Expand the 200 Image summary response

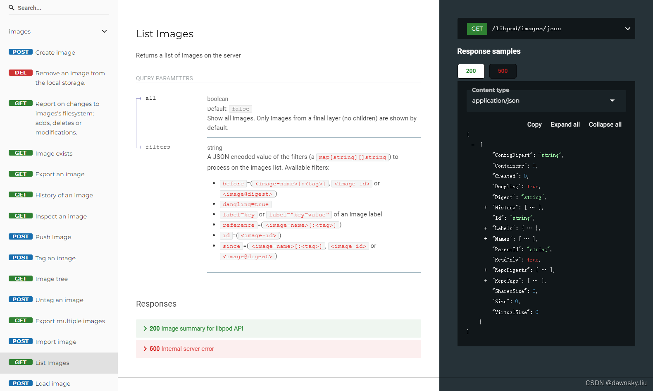[278, 329]
